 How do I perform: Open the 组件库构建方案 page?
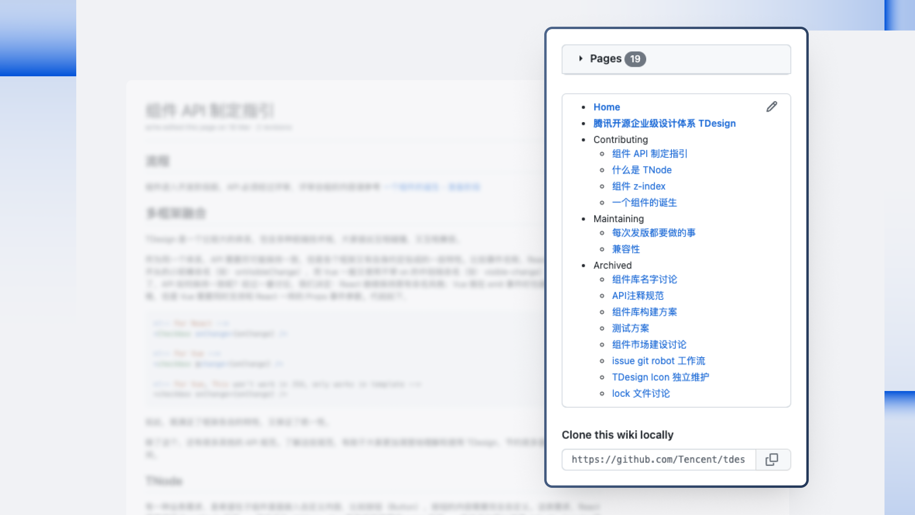pos(644,312)
